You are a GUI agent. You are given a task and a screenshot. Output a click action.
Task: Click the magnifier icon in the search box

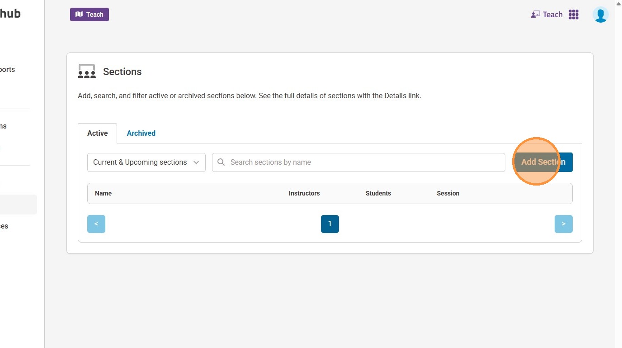click(x=221, y=162)
